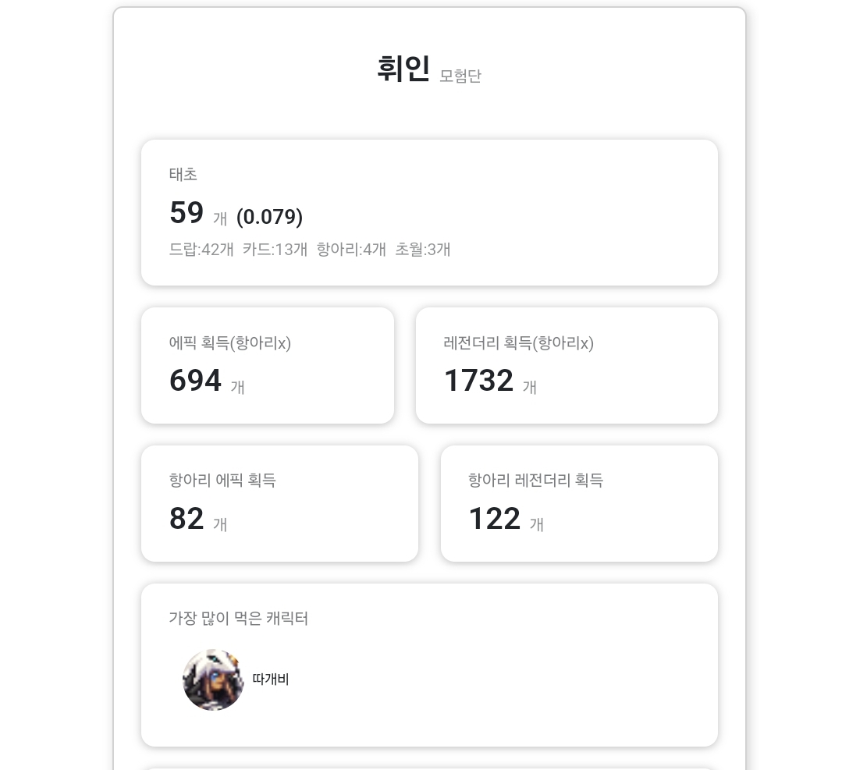Image resolution: width=842 pixels, height=770 pixels.
Task: Click the (0.079) ratio value
Action: [x=269, y=217]
